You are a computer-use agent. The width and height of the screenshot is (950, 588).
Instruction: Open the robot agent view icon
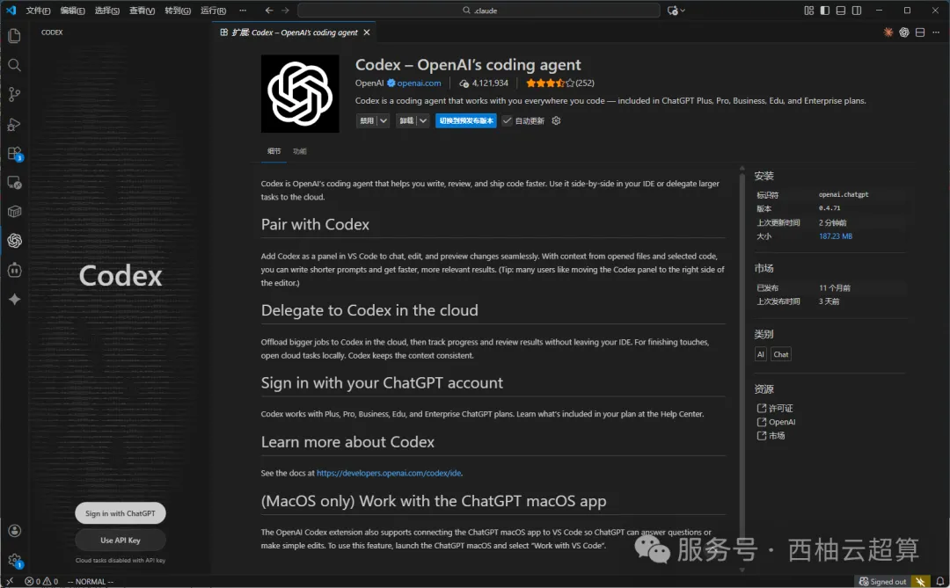pyautogui.click(x=15, y=270)
